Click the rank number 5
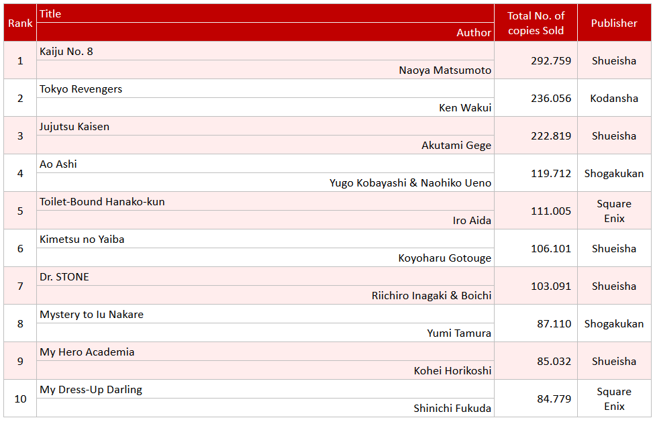Viewport: 655px width, 422px height. tap(20, 211)
